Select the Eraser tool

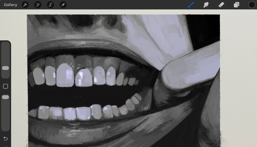click(221, 5)
